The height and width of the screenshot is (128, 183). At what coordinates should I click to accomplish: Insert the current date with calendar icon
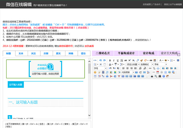click(158, 72)
